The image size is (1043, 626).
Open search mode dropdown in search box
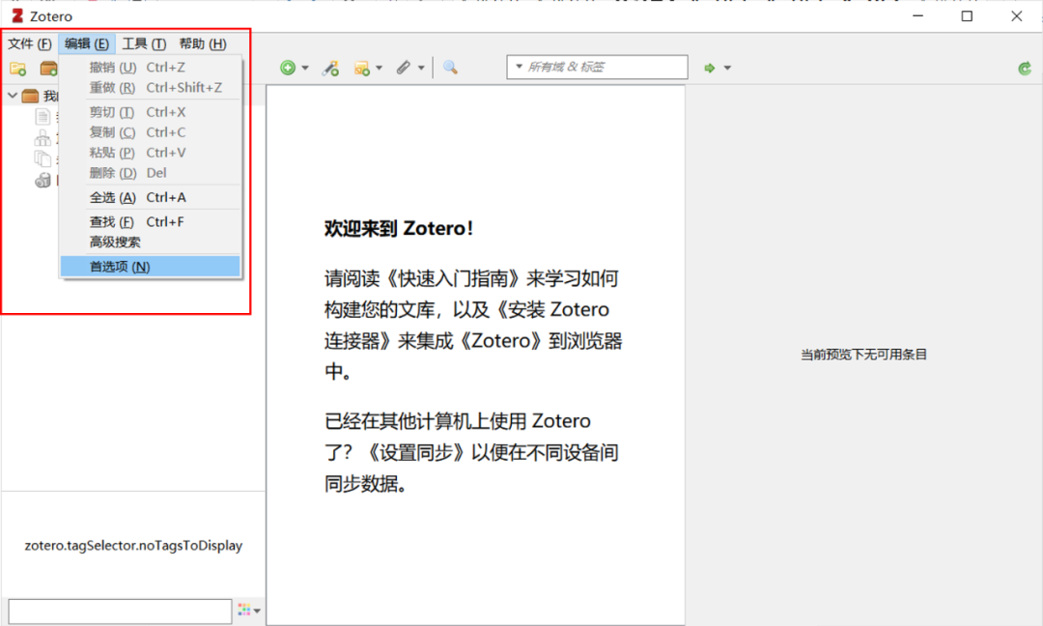(519, 67)
